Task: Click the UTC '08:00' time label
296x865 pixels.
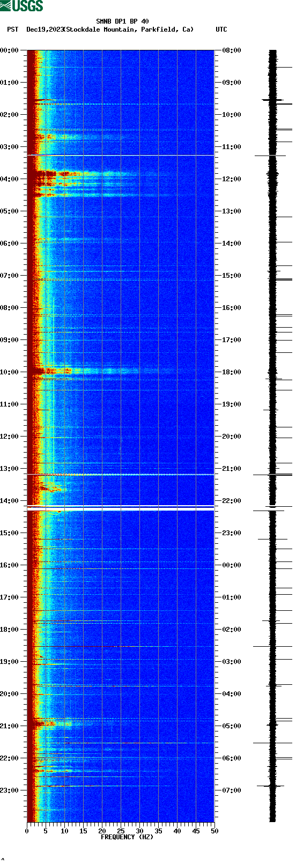Action: pos(232,50)
